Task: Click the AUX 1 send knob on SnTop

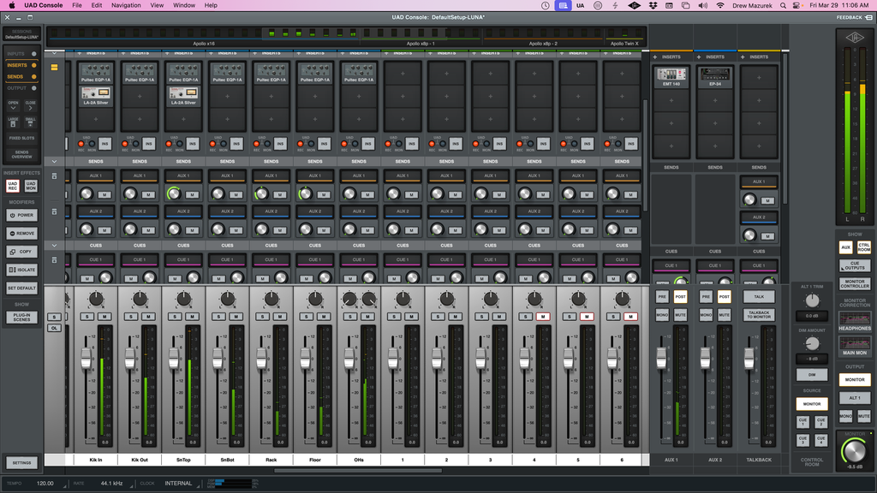Action: click(x=173, y=194)
